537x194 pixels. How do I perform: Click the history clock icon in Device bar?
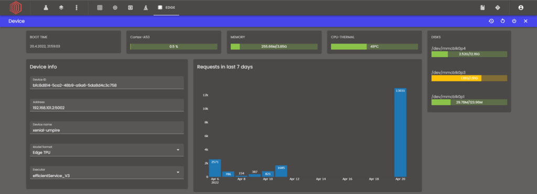491,21
